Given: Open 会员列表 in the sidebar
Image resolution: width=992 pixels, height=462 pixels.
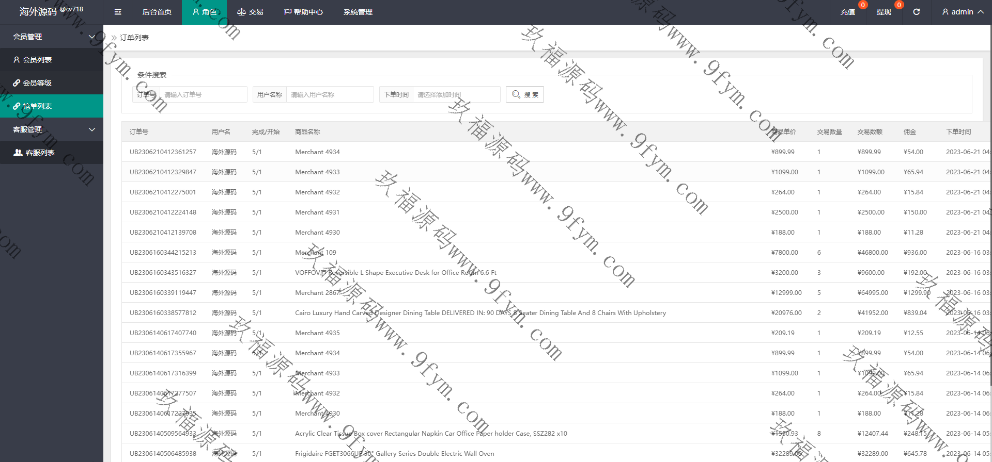Looking at the screenshot, I should pos(37,60).
